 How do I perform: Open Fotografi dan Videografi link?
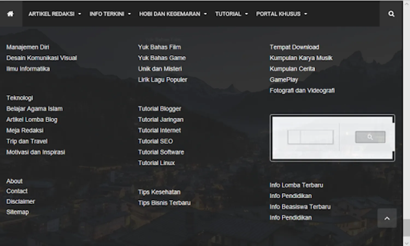click(x=302, y=90)
